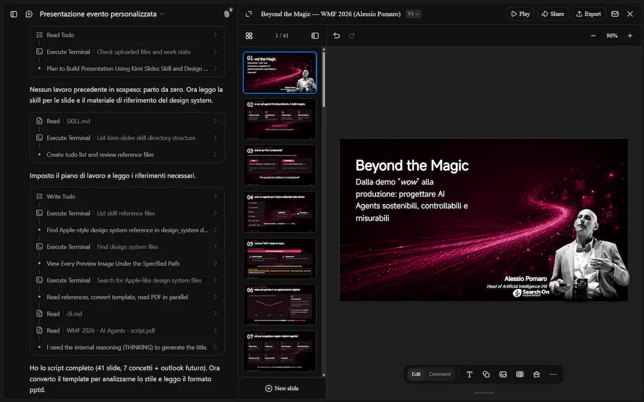Select slide 07 thumbnail
Viewport: 644px width, 402px height.
(x=279, y=352)
